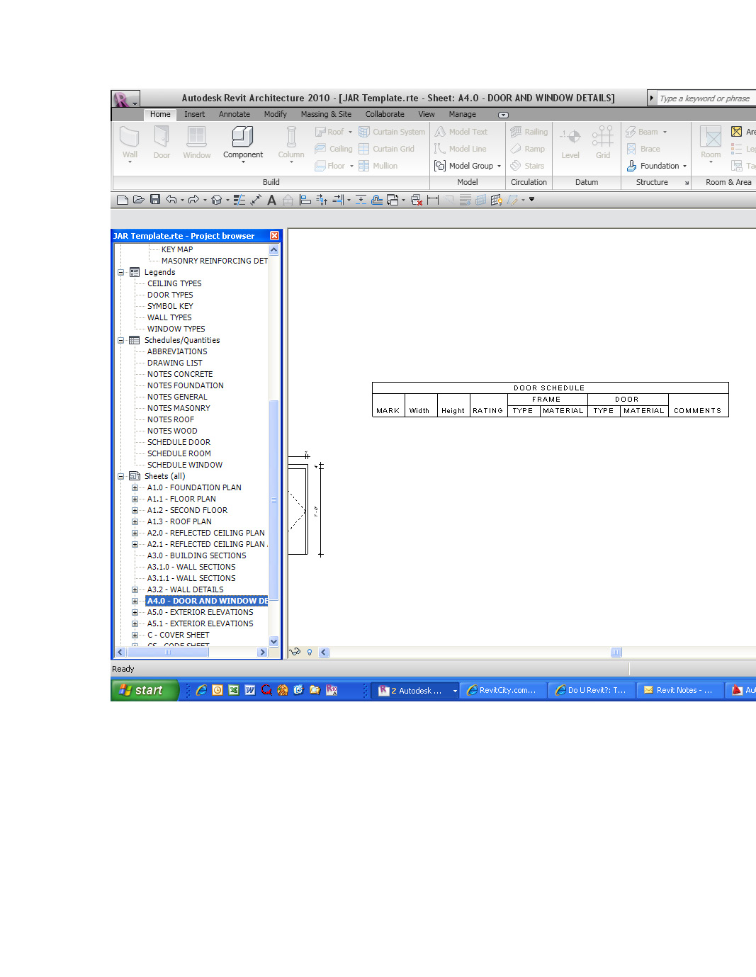
Task: Click the Project browser horizontal scrollbar thumb
Action: [168, 653]
